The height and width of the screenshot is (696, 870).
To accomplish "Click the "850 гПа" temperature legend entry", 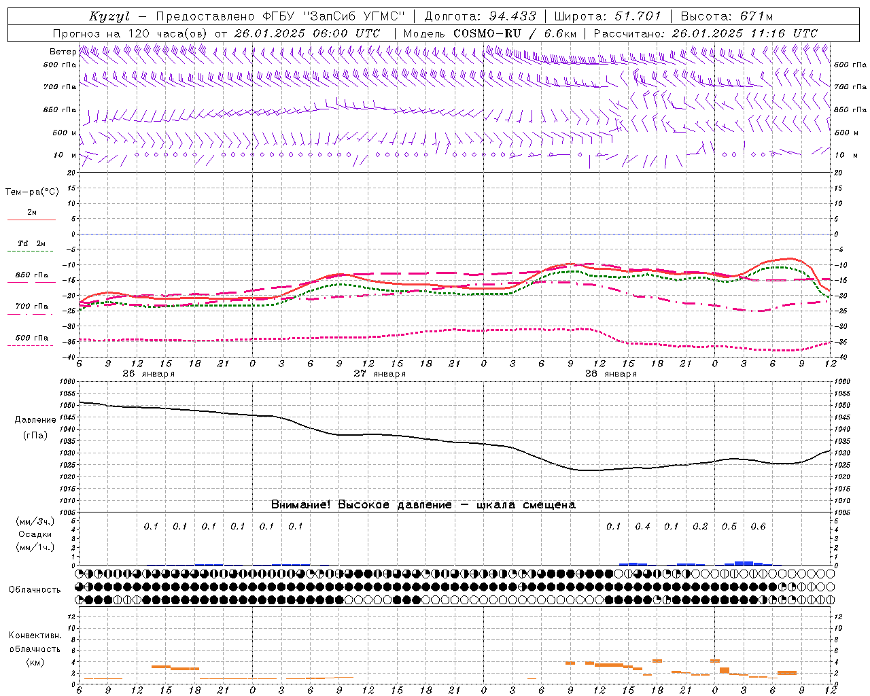I will tap(32, 275).
